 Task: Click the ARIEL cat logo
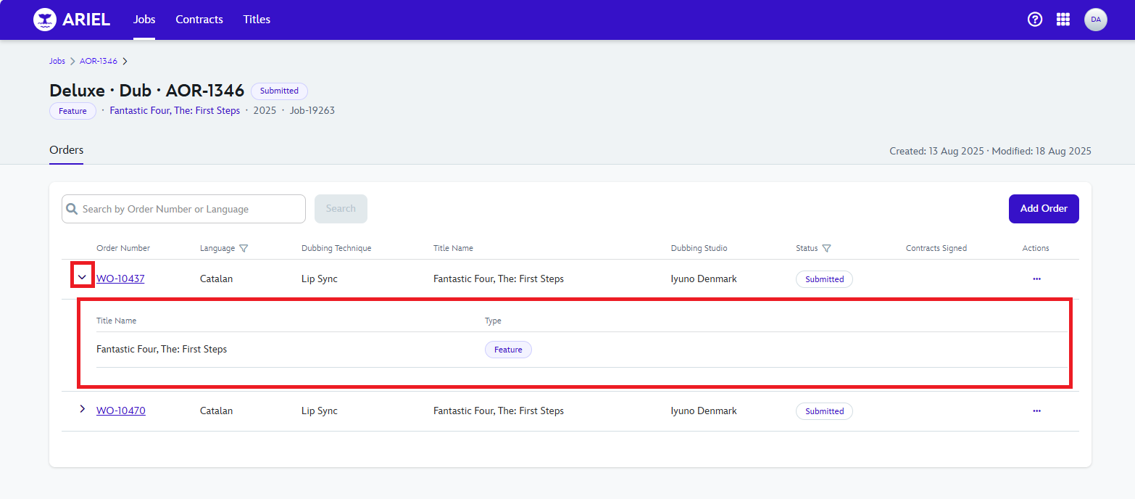[44, 20]
